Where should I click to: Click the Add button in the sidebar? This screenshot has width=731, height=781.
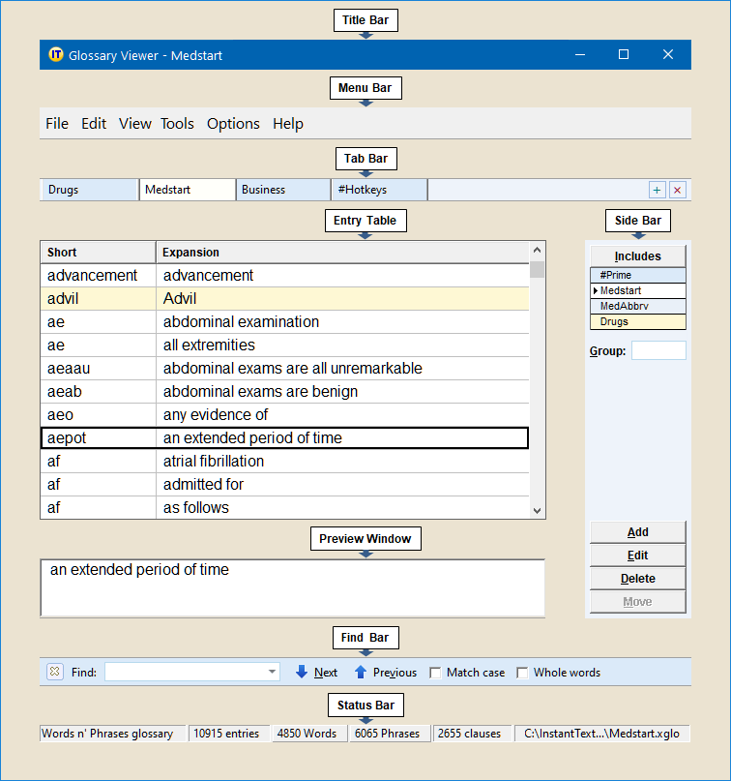coord(637,532)
